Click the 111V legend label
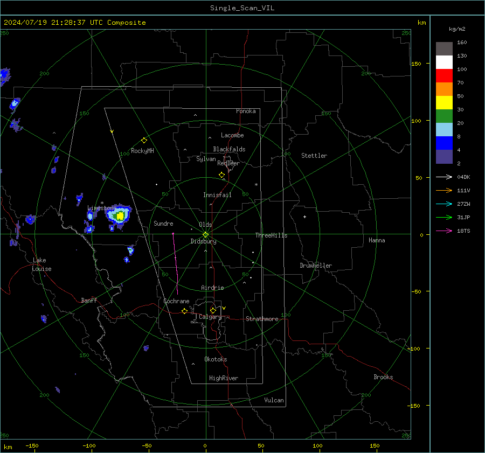Image resolution: width=485 pixels, height=453 pixels. click(463, 191)
